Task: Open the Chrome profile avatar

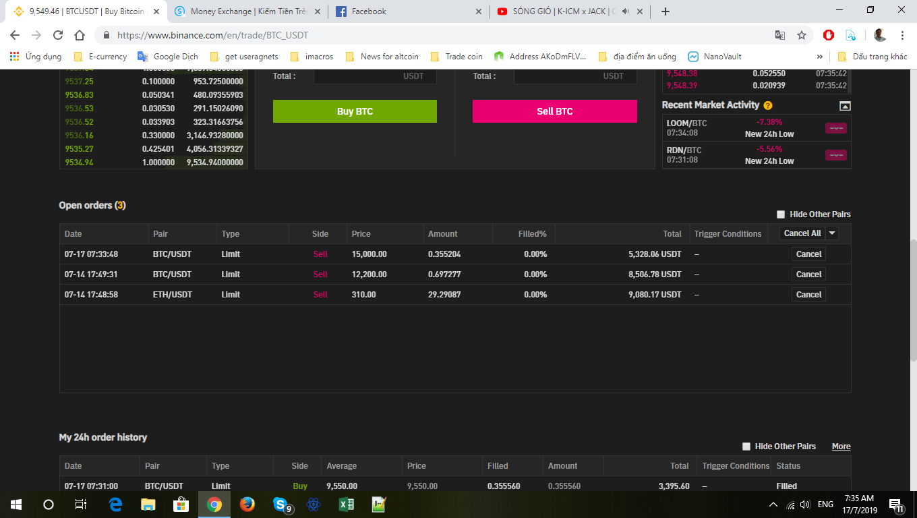Action: tap(880, 35)
